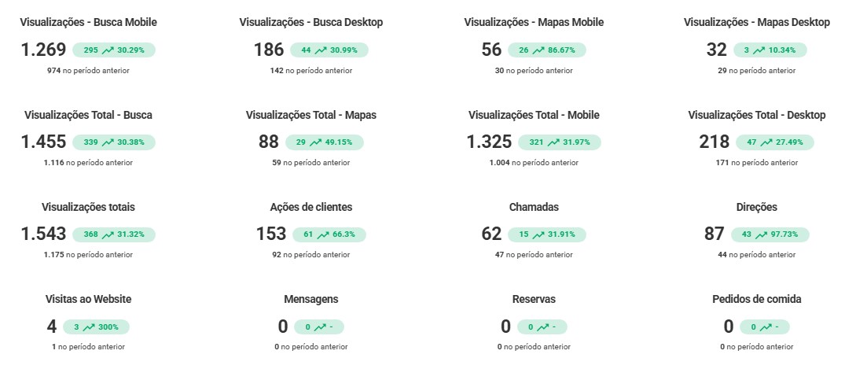Screen dimensions: 856x369
Task: Click the 27.49% badge for Total Desktop
Action: pos(774,142)
